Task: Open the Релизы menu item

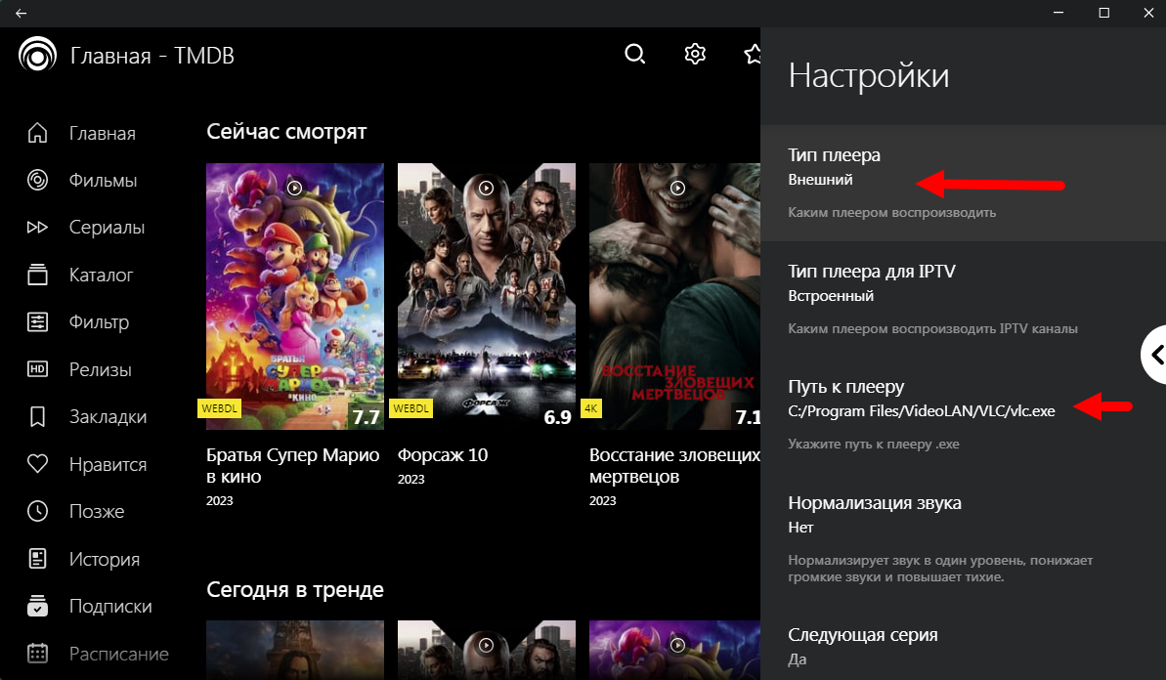Action: 101,369
